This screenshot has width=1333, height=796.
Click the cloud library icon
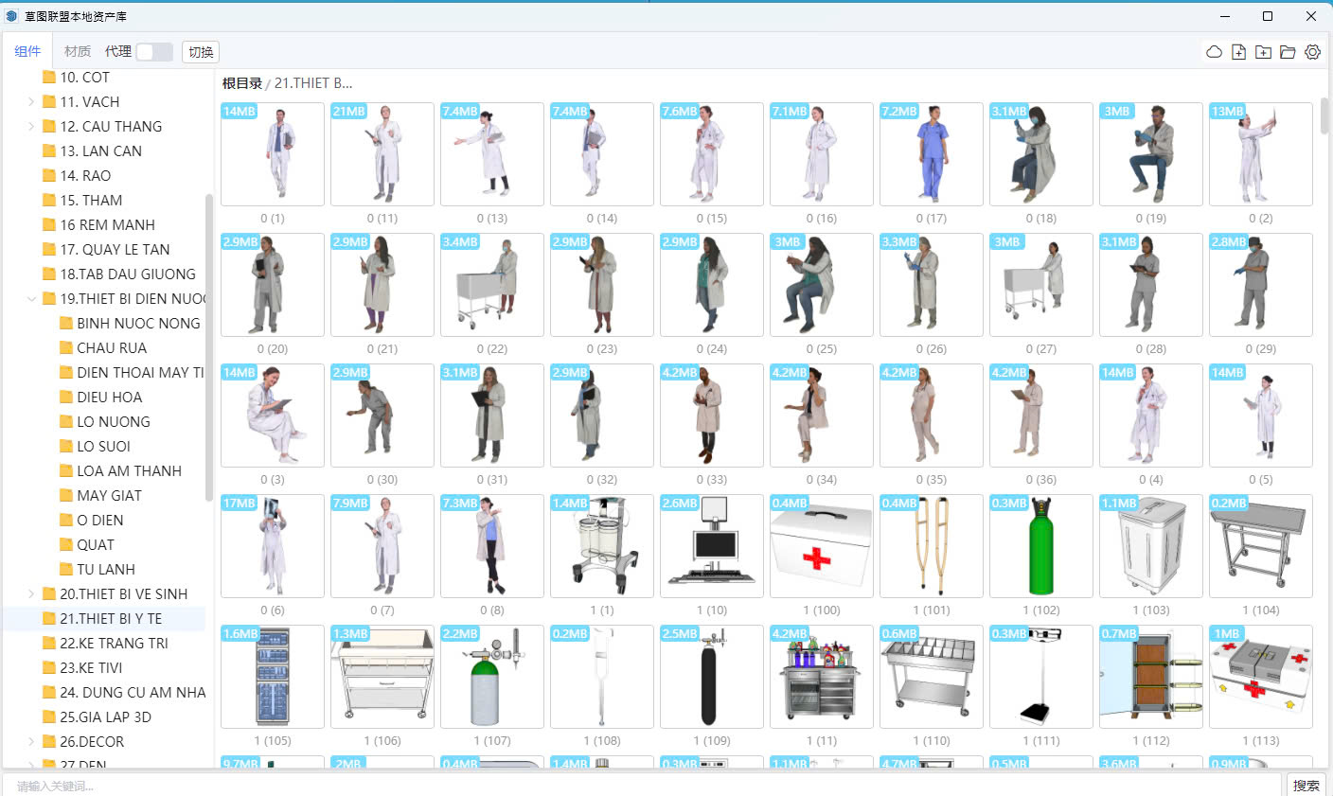(x=1214, y=52)
